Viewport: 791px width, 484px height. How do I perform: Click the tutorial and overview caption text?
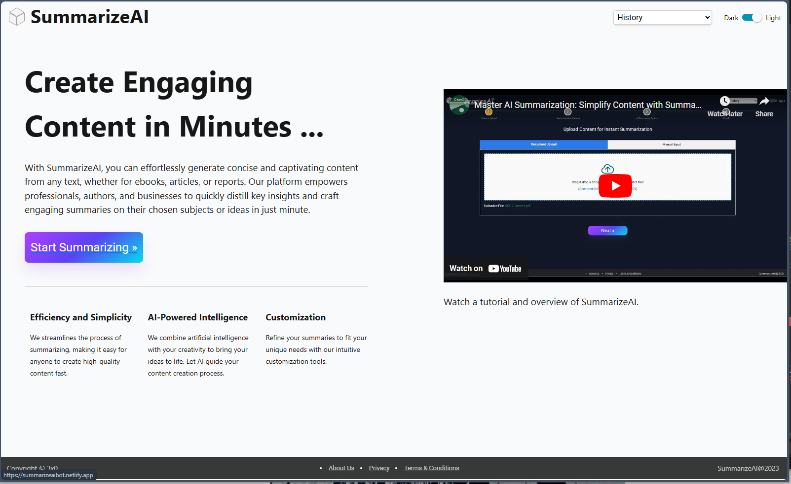pyautogui.click(x=541, y=302)
